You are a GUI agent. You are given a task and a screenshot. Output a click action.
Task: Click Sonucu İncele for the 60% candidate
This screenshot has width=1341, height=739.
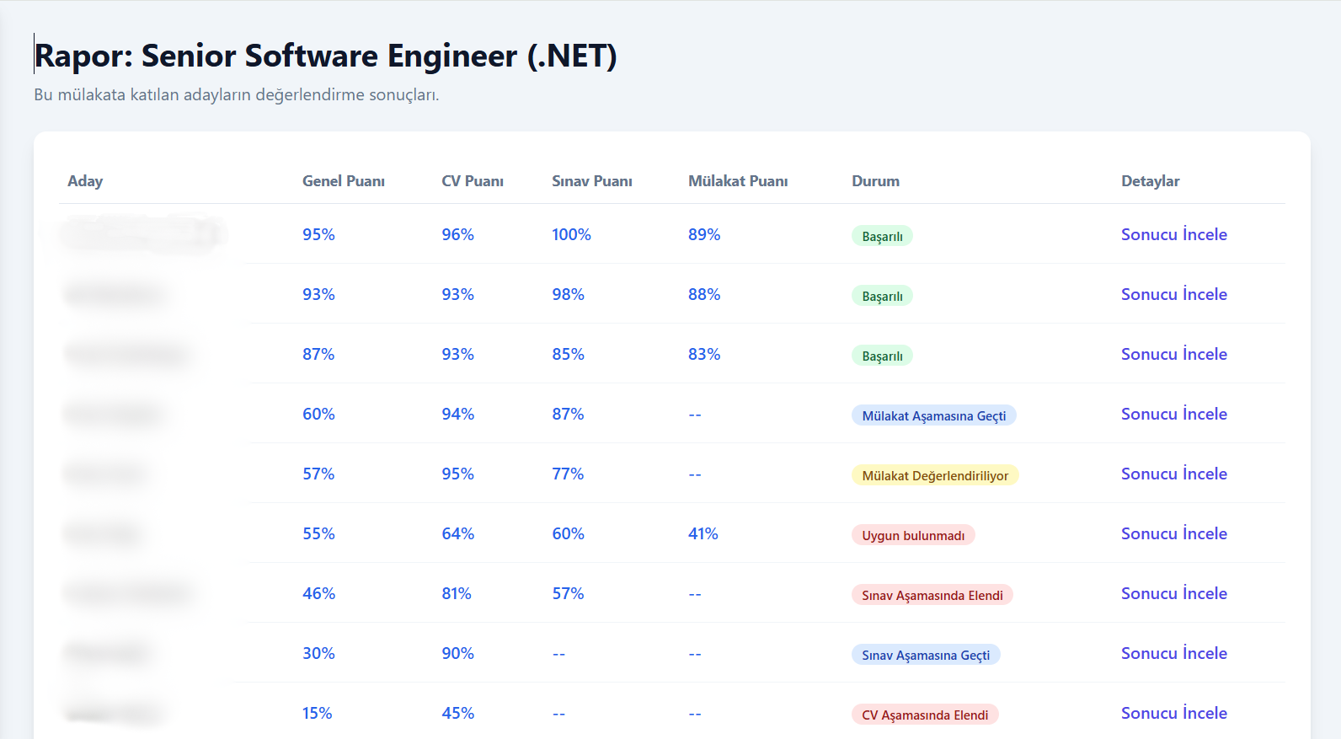[x=1173, y=414]
